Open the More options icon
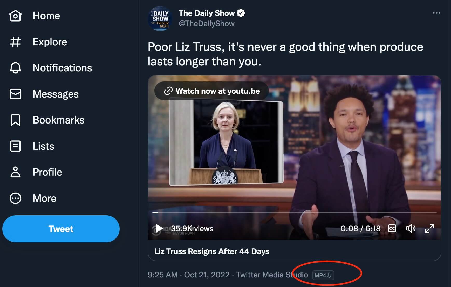The image size is (451, 287). coord(16,198)
